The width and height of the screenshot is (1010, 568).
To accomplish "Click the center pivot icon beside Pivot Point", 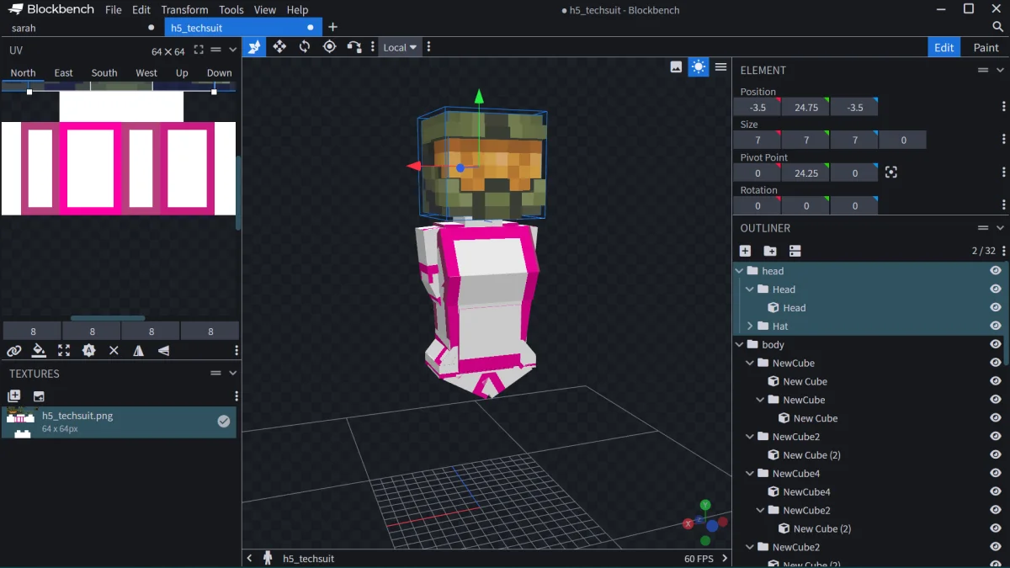I will [x=891, y=173].
